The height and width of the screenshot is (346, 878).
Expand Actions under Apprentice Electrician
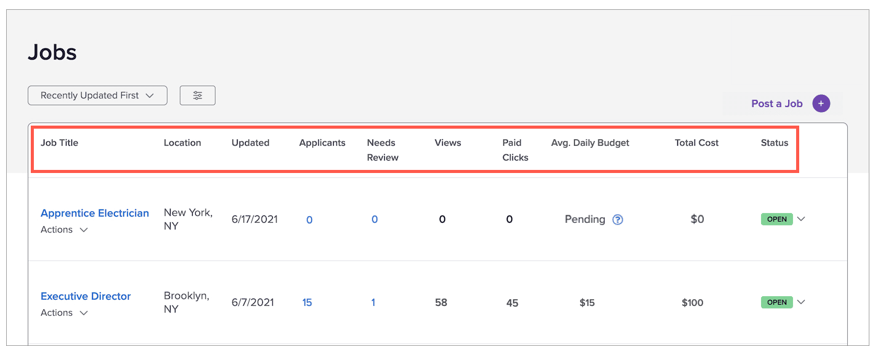pyautogui.click(x=64, y=230)
